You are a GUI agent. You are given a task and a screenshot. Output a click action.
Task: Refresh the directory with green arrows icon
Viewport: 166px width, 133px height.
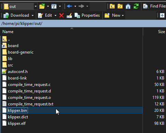point(136,6)
